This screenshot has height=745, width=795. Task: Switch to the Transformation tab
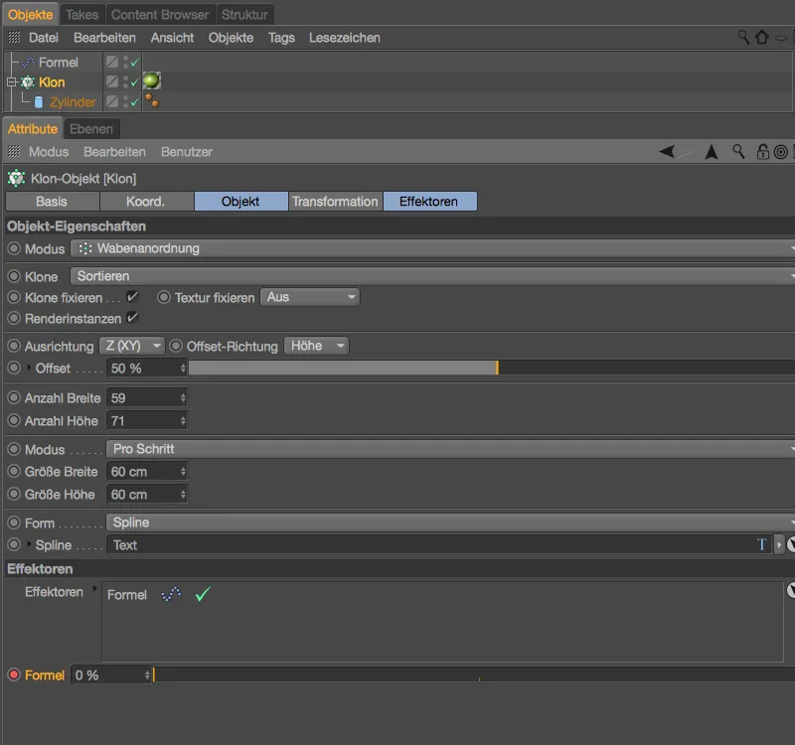click(335, 200)
